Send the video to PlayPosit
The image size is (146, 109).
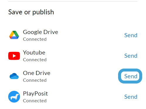[x=131, y=97]
